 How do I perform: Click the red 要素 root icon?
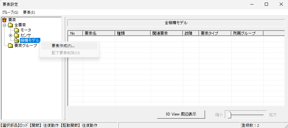5,20
